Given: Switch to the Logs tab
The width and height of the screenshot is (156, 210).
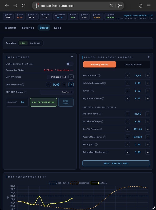Looking at the screenshot, I should click(x=57, y=28).
